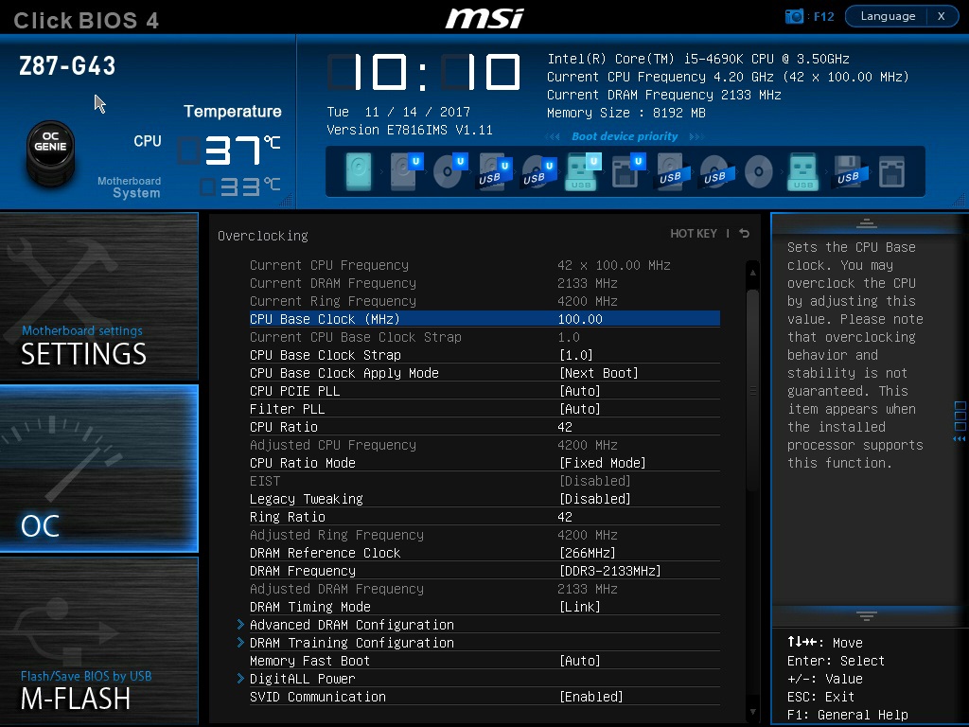Click the 10:10 clock display
969x727 pixels.
(x=424, y=72)
